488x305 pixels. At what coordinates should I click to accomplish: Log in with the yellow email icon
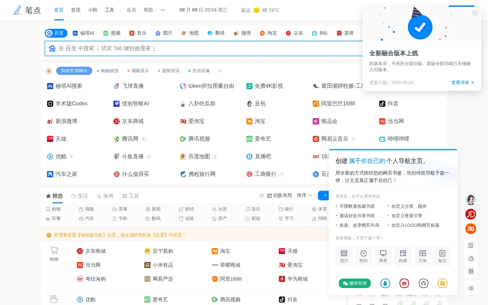[x=443, y=283]
